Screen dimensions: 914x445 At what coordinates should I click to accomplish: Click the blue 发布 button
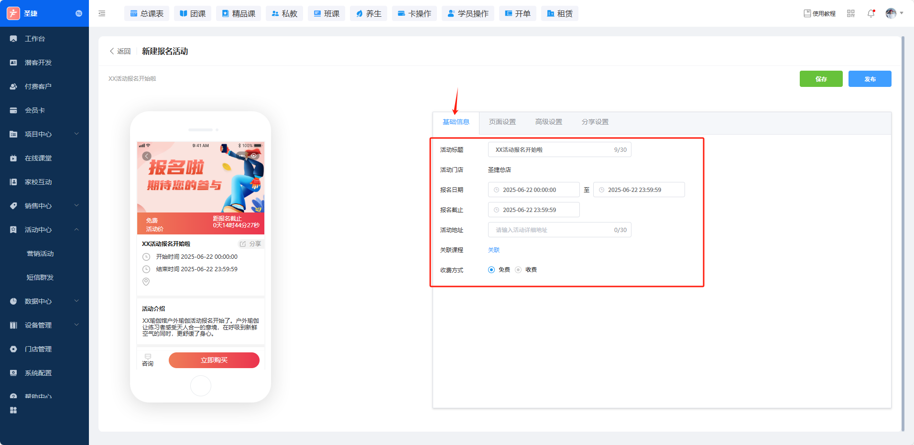coord(870,79)
